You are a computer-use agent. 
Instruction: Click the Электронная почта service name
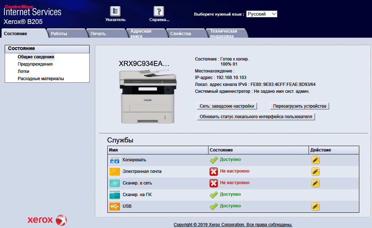(142, 171)
